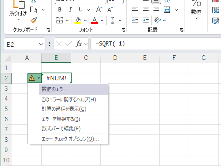The height and width of the screenshot is (166, 221).
Task: Select column A header
Action: [x=27, y=58]
